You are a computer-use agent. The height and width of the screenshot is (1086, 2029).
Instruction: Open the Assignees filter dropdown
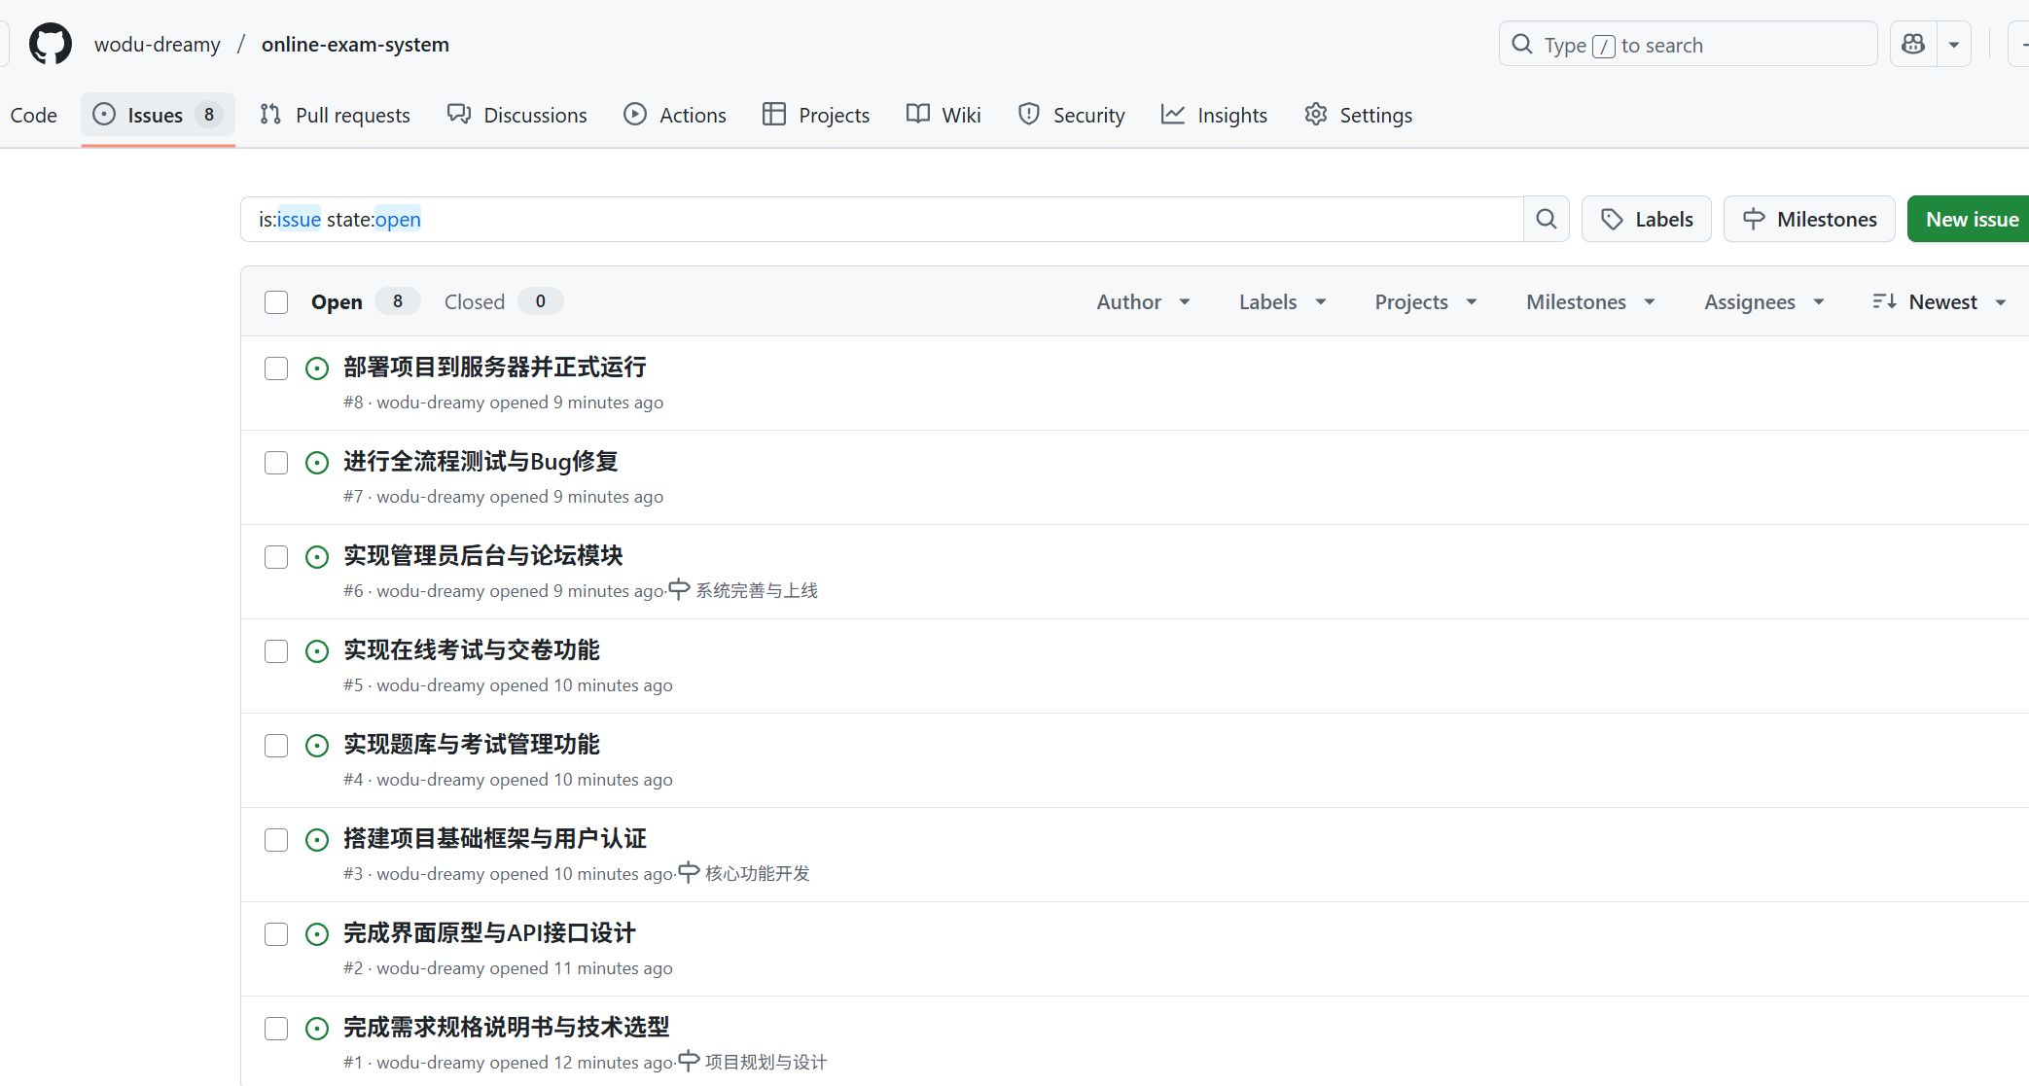tap(1763, 302)
